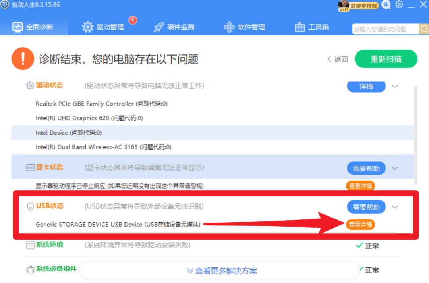Click the 诊断结束 headline text
This screenshot has width=429, height=283.
118,59
